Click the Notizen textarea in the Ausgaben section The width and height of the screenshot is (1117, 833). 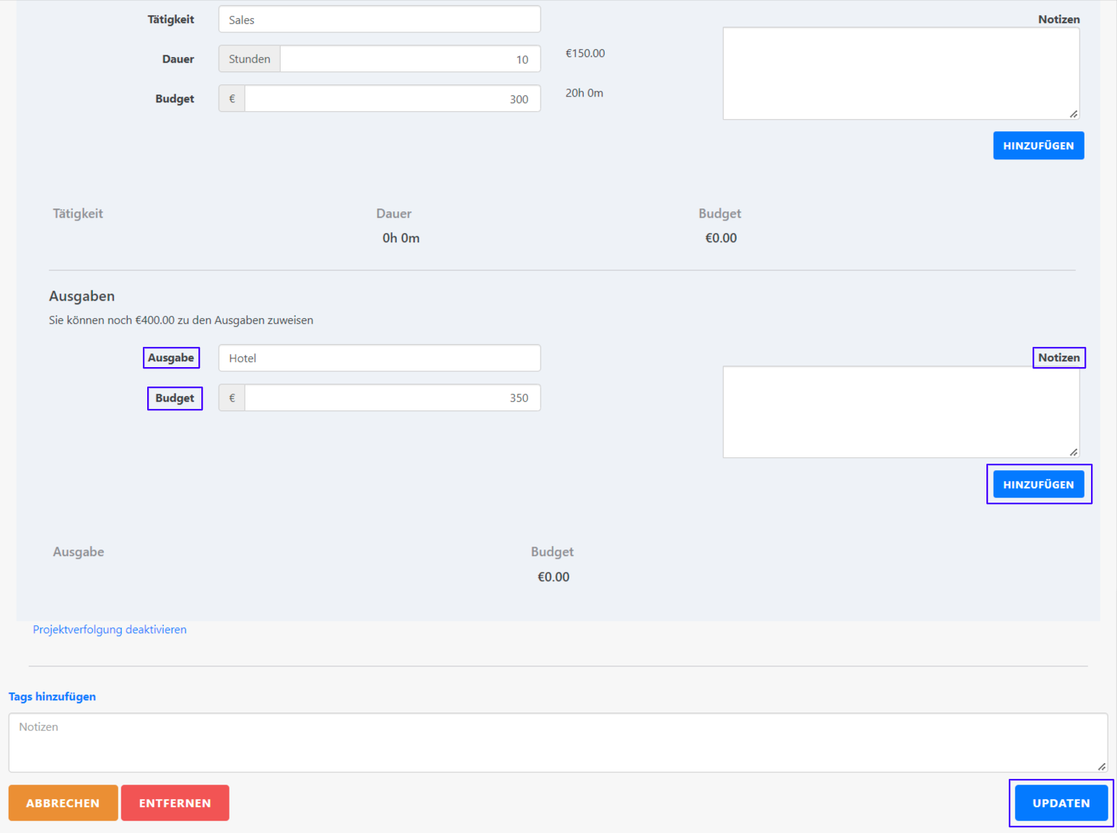[900, 412]
